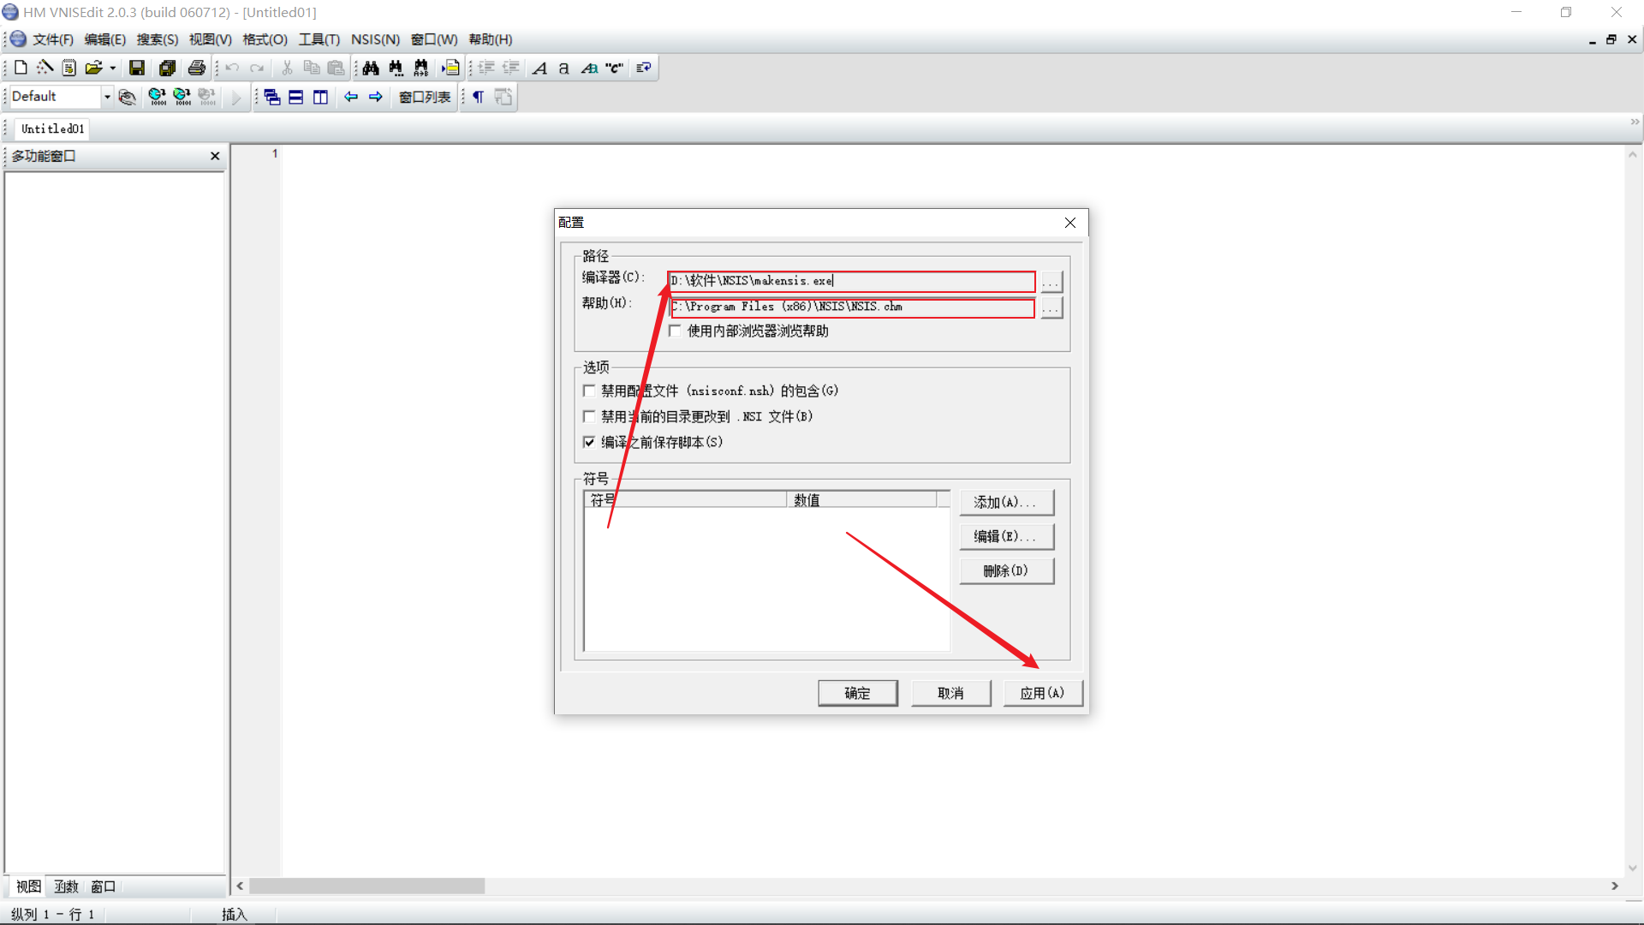Quote the selection with "c" icon
Screen dimensions: 1644x925
coord(614,68)
